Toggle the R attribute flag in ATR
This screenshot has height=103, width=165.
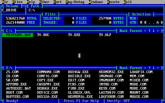pos(145,22)
